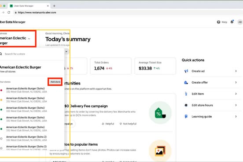Click the Help question mark icon
This screenshot has height=162, width=243.
click(218, 22)
